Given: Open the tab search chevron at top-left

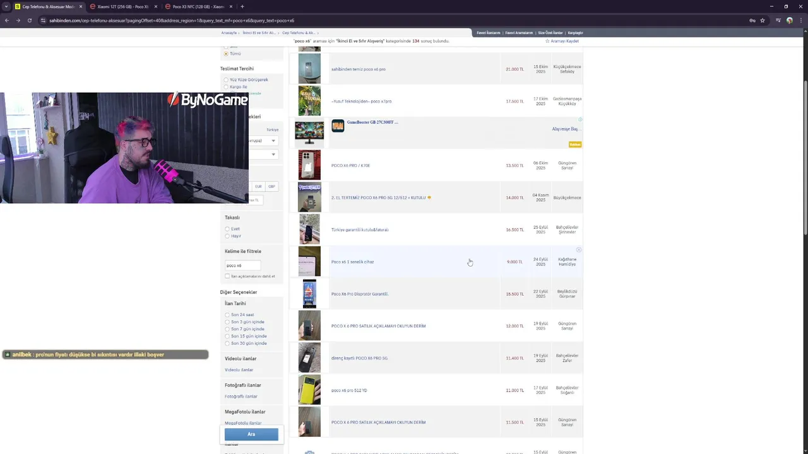Looking at the screenshot, I should tap(6, 6).
